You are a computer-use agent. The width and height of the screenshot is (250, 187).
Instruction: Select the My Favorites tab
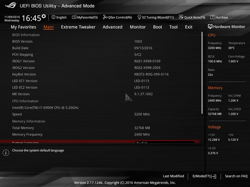coord(24,27)
